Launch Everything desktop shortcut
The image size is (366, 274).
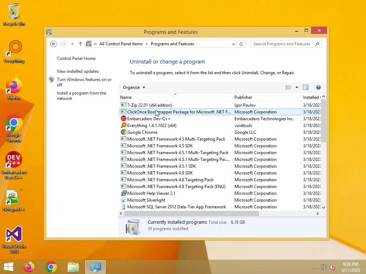point(14,52)
